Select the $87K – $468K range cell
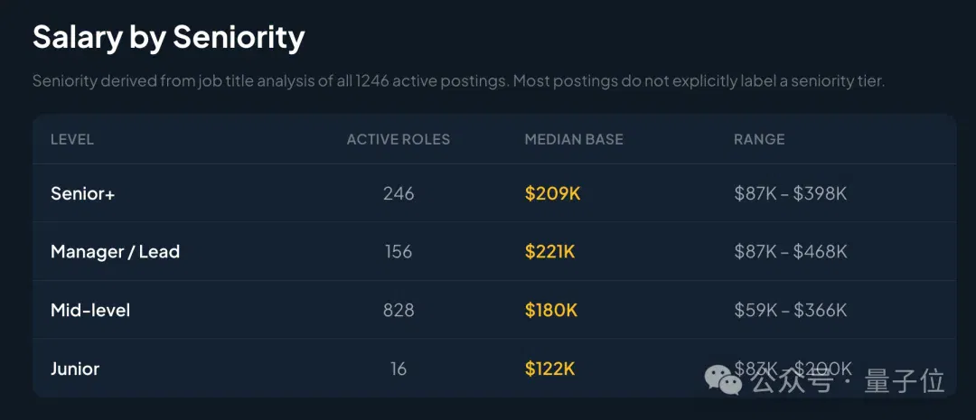 (791, 252)
